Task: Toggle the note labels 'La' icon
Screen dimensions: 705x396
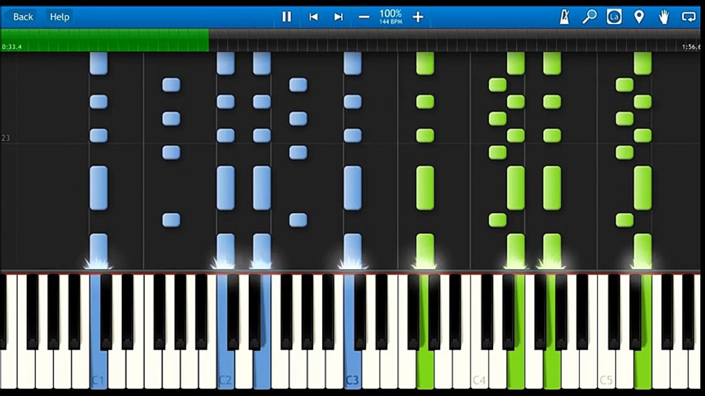Action: click(614, 17)
